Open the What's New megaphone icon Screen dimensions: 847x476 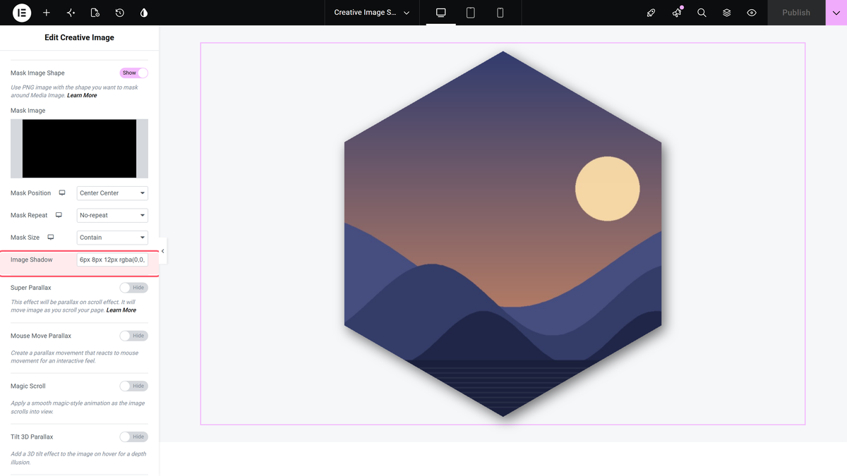(677, 13)
